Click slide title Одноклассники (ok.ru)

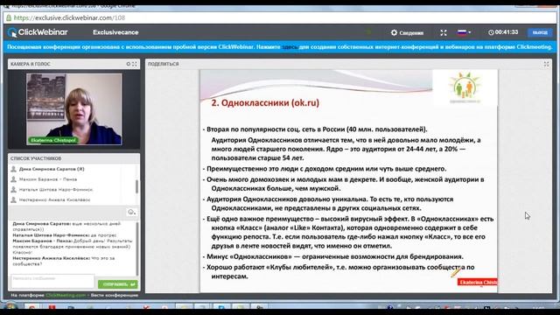(265, 103)
